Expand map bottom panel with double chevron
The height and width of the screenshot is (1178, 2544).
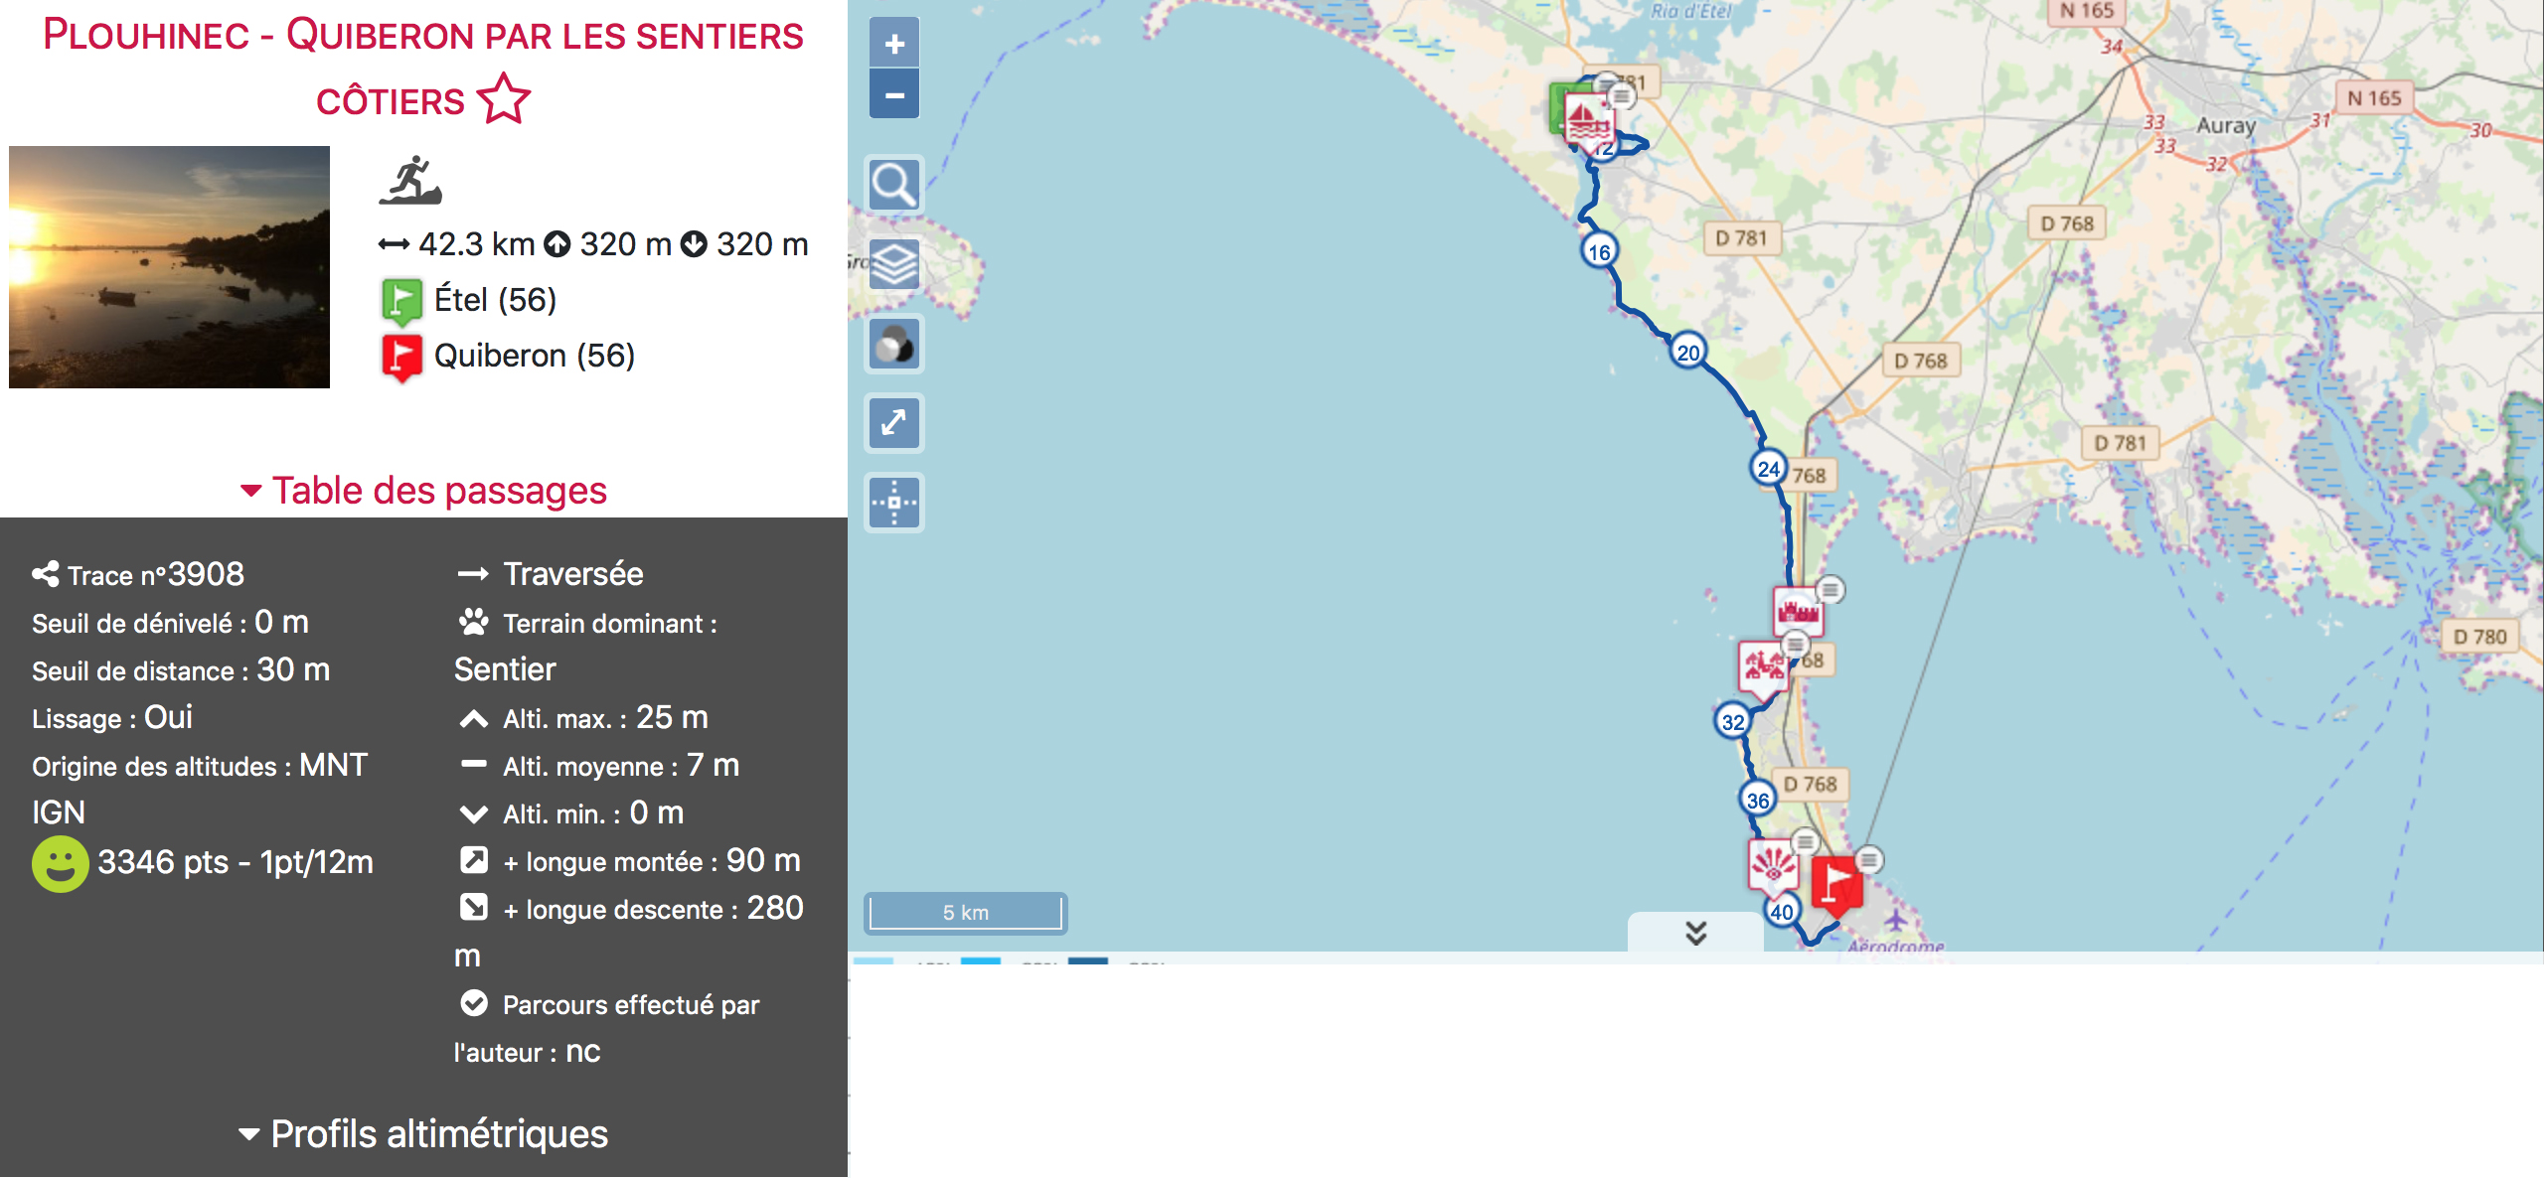[1695, 933]
